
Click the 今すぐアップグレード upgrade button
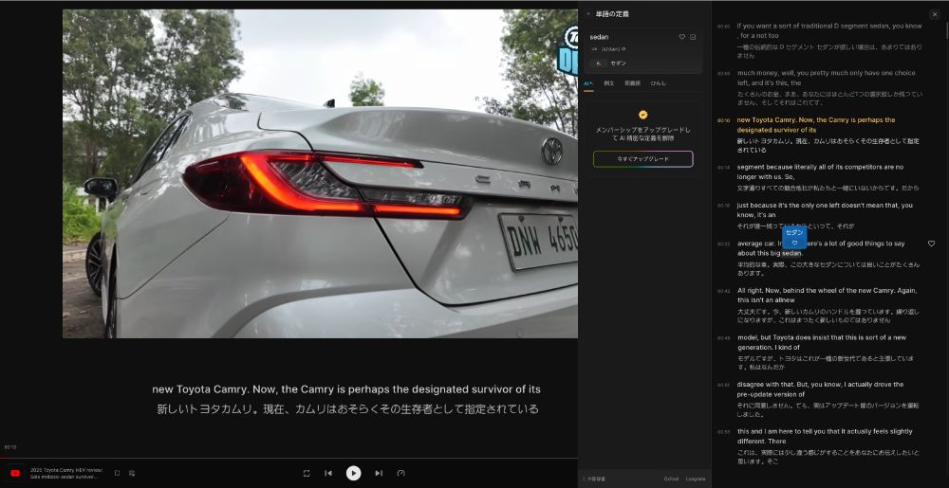(642, 159)
